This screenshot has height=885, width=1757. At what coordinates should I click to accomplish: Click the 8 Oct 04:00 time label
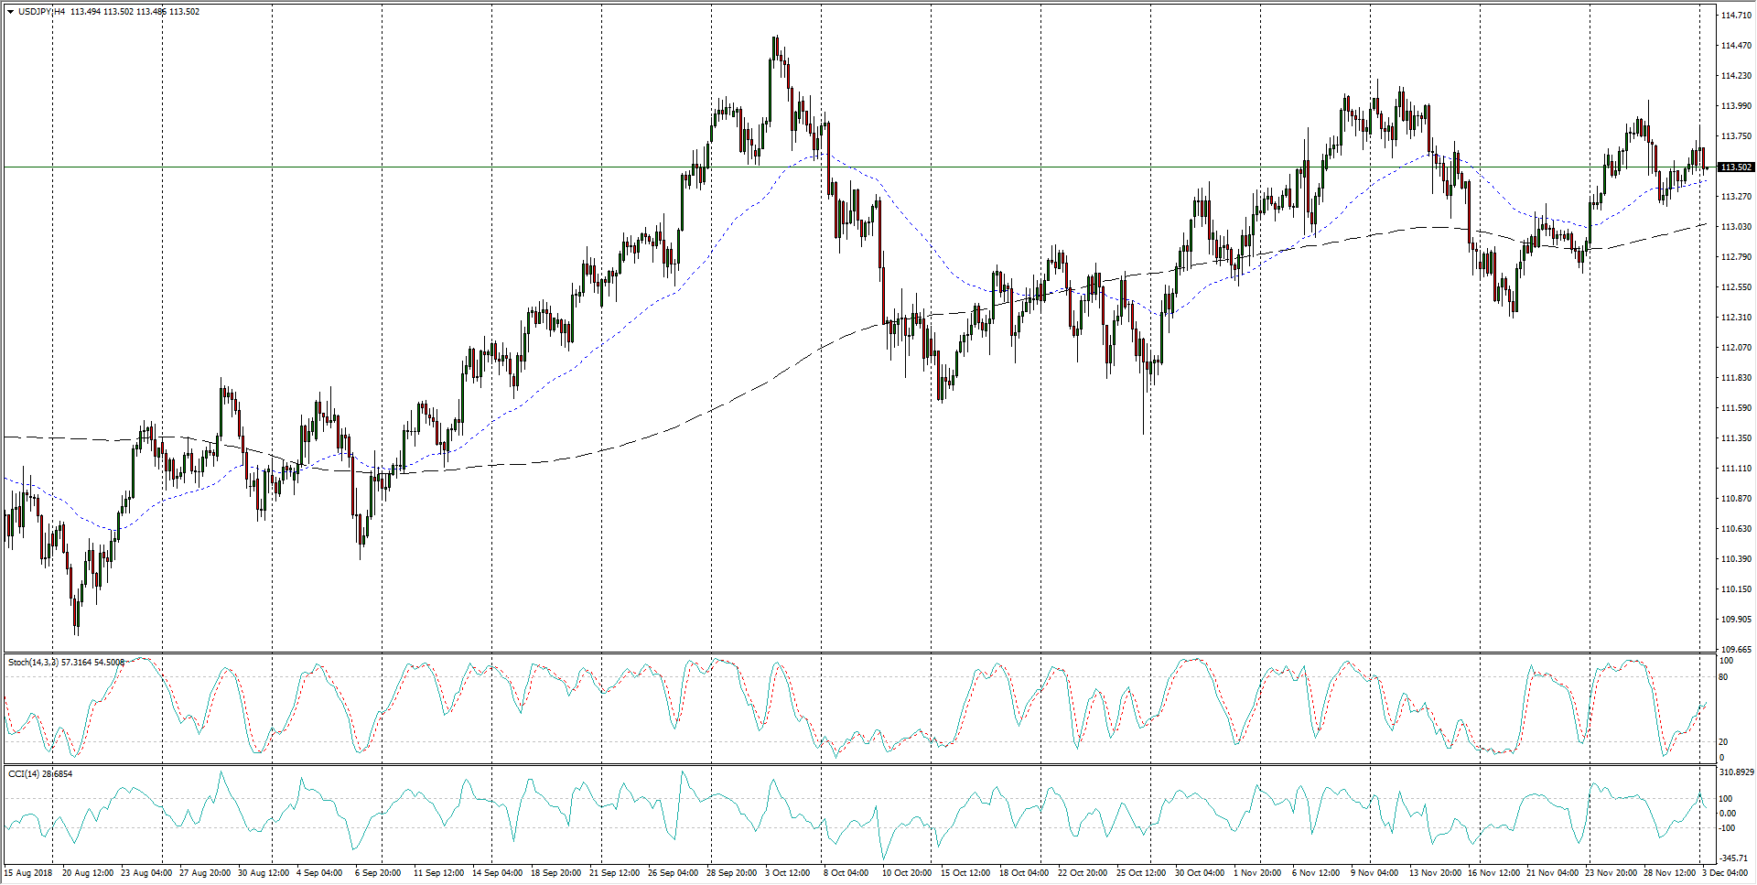coord(846,873)
